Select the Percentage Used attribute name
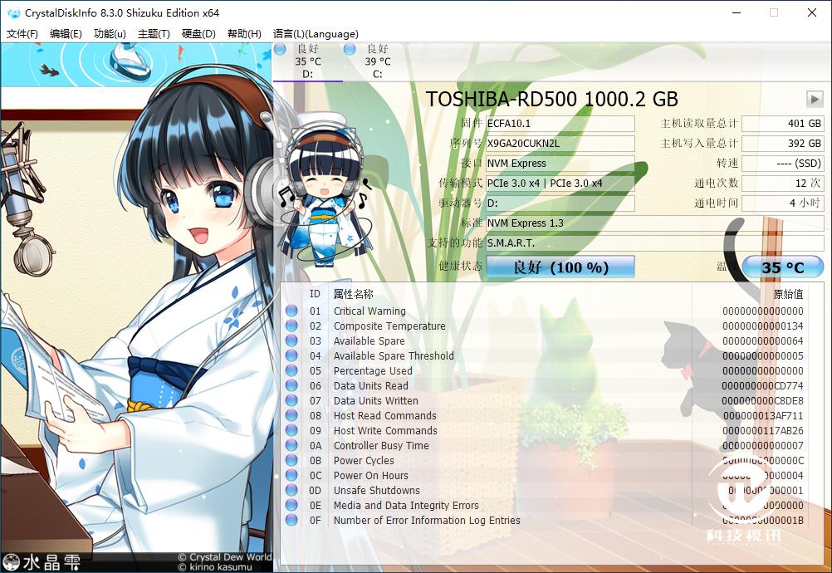The image size is (832, 573). pos(373,370)
